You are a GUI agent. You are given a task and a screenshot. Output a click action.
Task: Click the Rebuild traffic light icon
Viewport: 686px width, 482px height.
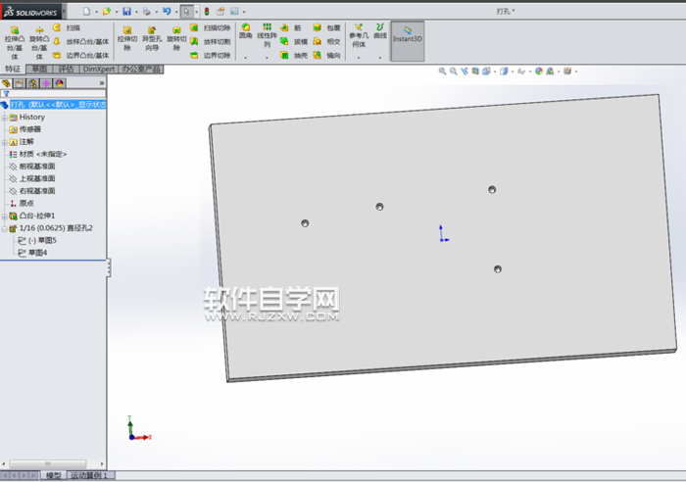click(207, 12)
